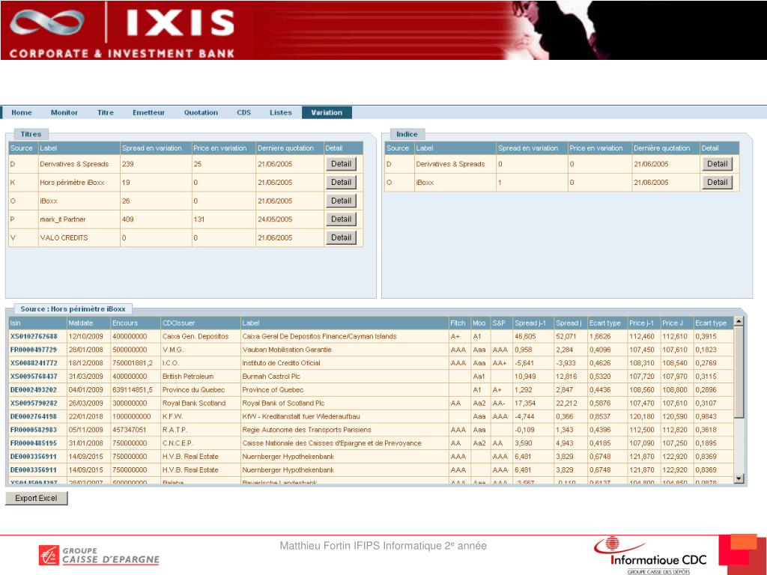Image resolution: width=767 pixels, height=575 pixels.
Task: Select the 'KfW - Kreditanstalt fuer Wiederaufbau' cell
Action: pyautogui.click(x=345, y=416)
